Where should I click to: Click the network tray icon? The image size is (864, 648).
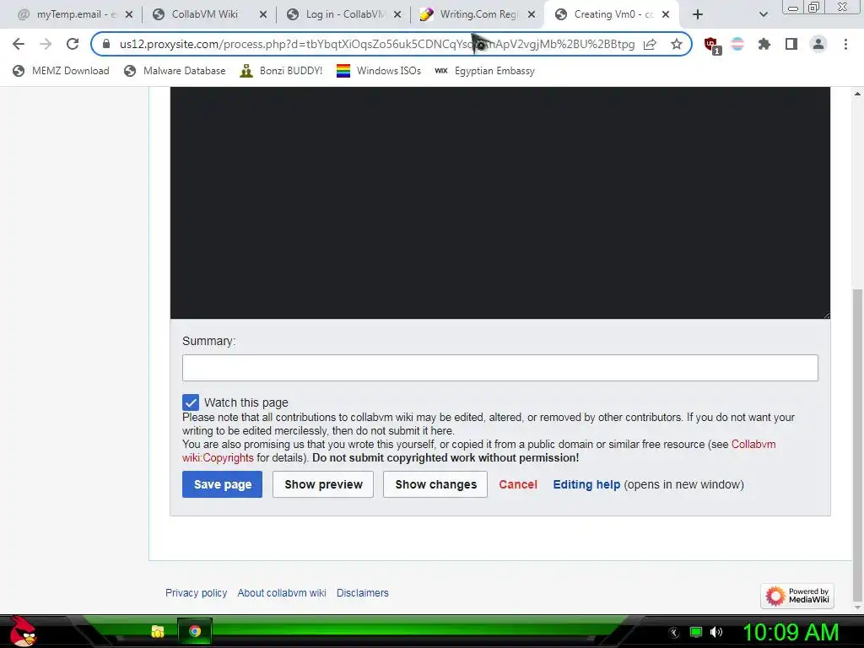(x=696, y=632)
